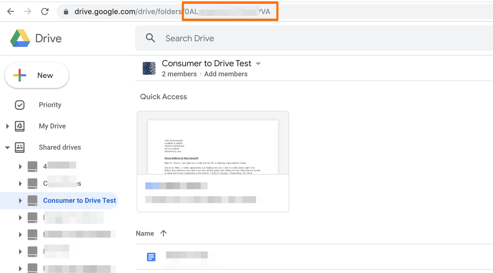
Task: Open Shared drives in the sidebar
Action: pos(60,147)
